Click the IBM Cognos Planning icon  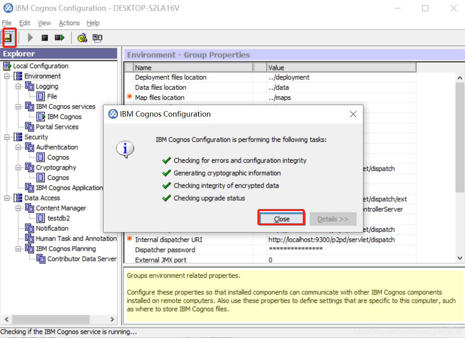29,249
